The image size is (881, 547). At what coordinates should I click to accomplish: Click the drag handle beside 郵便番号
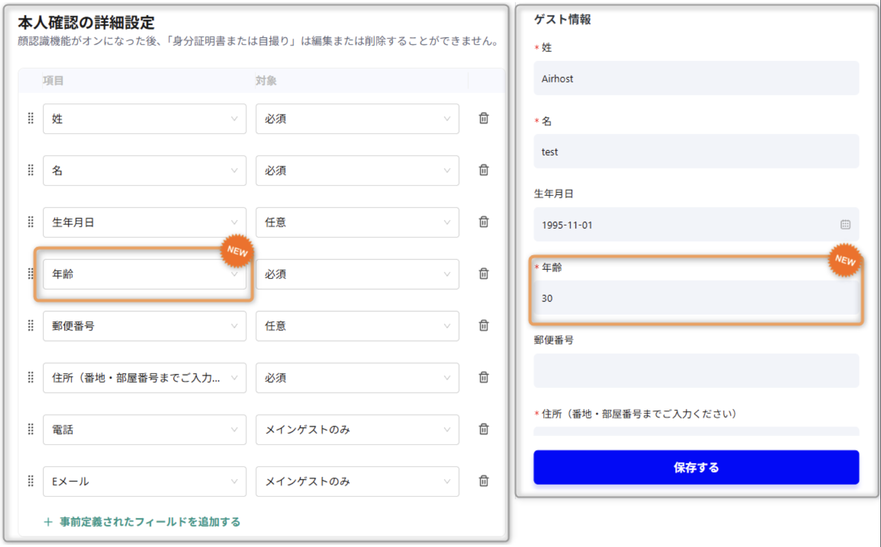(31, 326)
